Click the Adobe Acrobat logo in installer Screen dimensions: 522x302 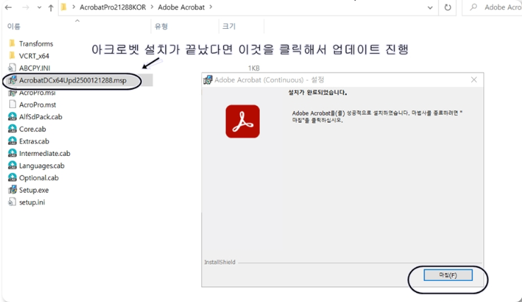[242, 121]
